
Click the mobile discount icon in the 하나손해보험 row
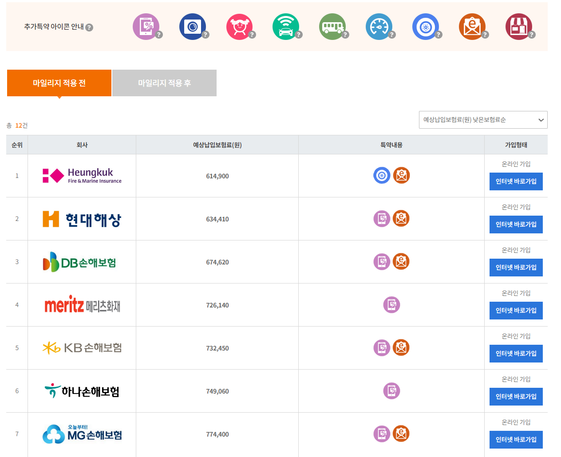click(x=391, y=390)
